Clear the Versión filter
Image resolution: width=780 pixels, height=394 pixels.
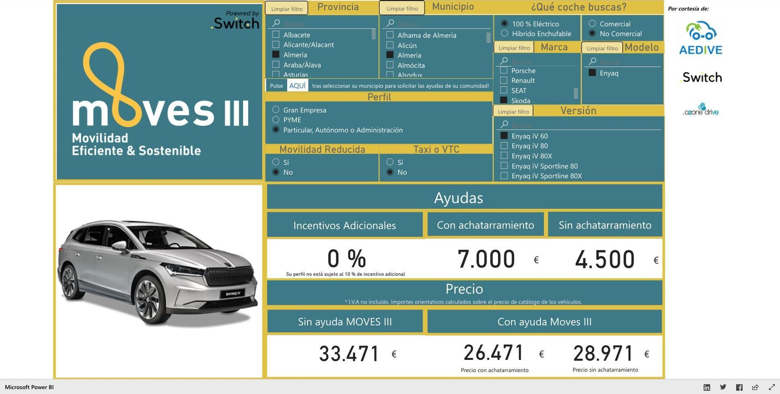513,111
